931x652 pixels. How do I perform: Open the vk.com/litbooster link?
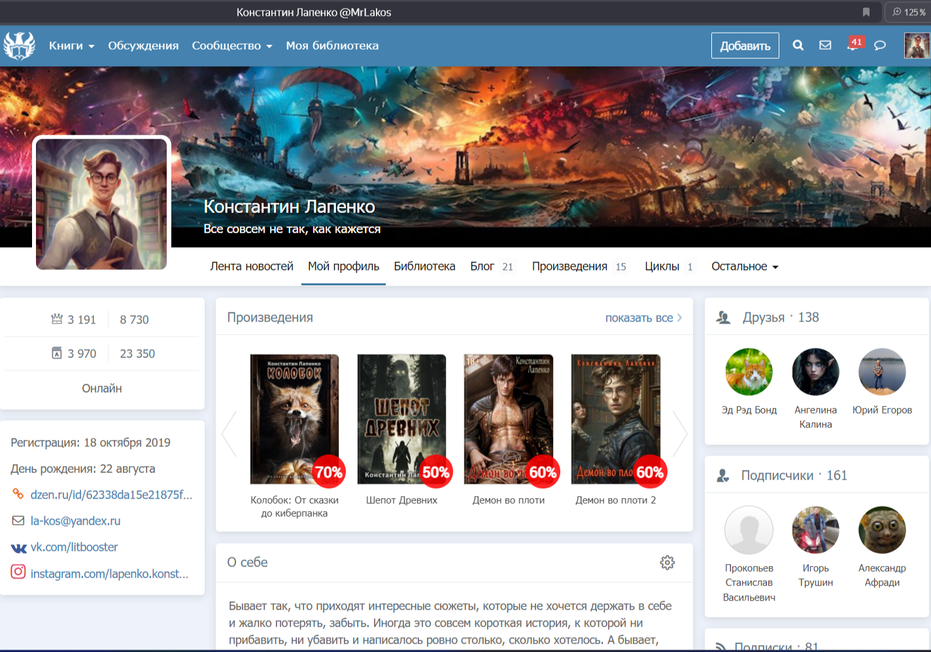point(74,547)
